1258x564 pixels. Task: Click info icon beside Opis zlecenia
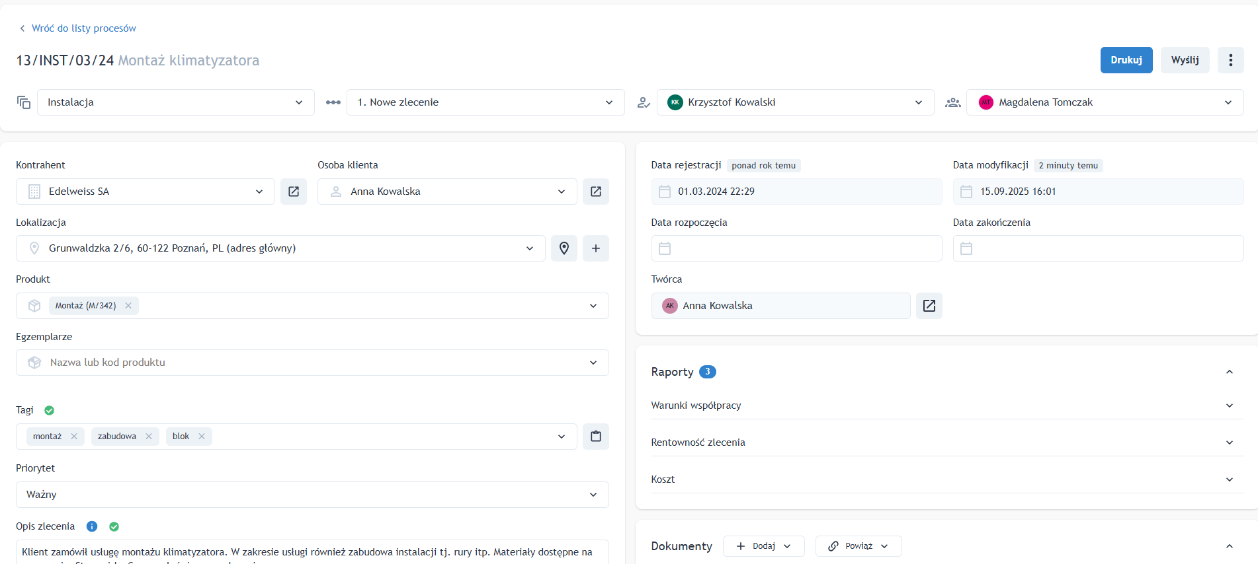click(92, 526)
